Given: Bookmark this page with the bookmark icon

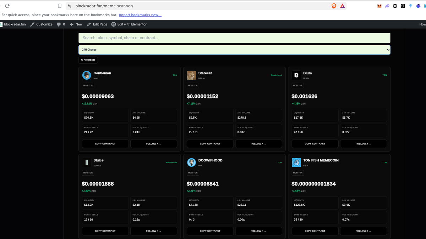Looking at the screenshot, I should click(60, 6).
